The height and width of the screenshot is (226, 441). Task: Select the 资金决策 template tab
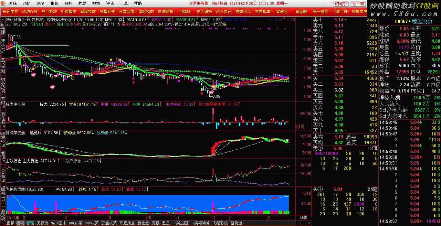(x=109, y=223)
